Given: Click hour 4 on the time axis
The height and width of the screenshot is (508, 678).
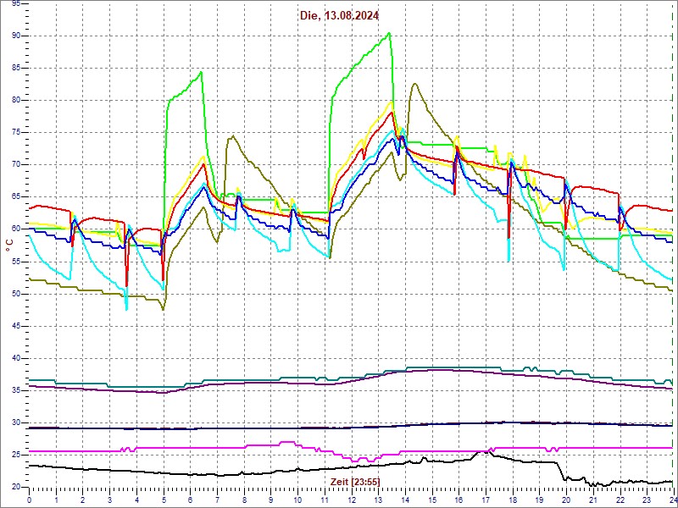Looking at the screenshot, I should point(136,500).
